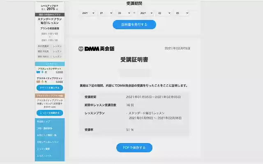Click the スタンダード毎日1レッスン plan value
This screenshot has height=164, width=263.
(x=146, y=113)
